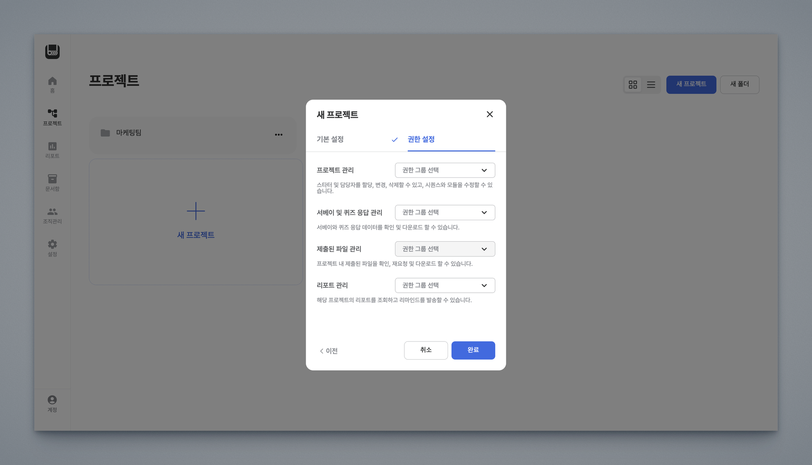Open the 계정 account icon

(x=52, y=400)
